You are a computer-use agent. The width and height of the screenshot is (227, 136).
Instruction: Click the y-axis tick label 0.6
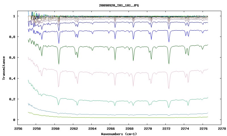(x=12, y=58)
